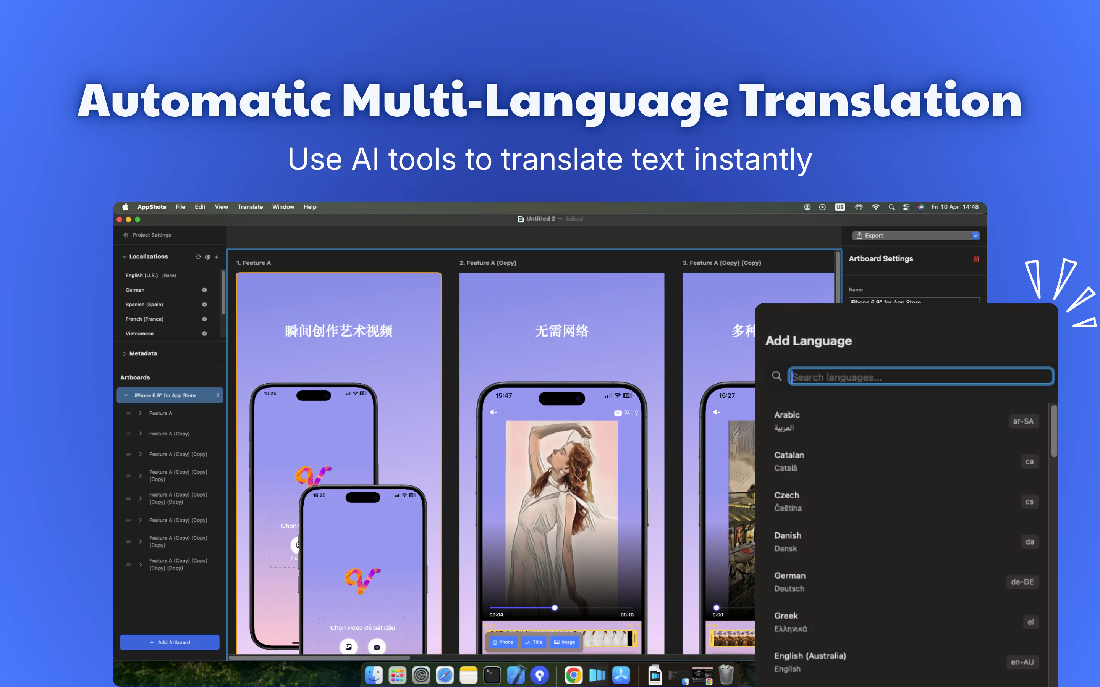
Task: Remove the Spanish (Spain) localization
Action: tap(205, 305)
